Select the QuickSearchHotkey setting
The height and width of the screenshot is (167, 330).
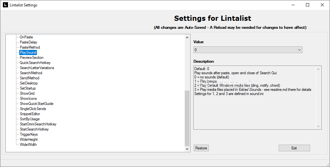(35, 63)
